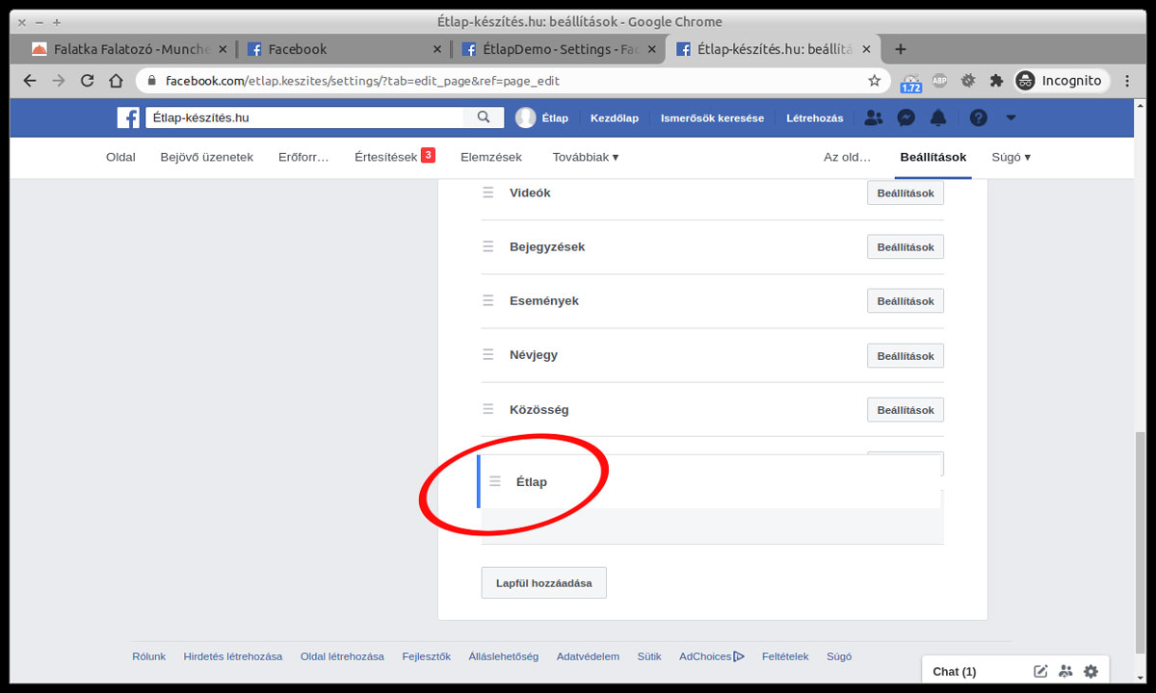Open the Adatvédelem footer link

(x=588, y=656)
